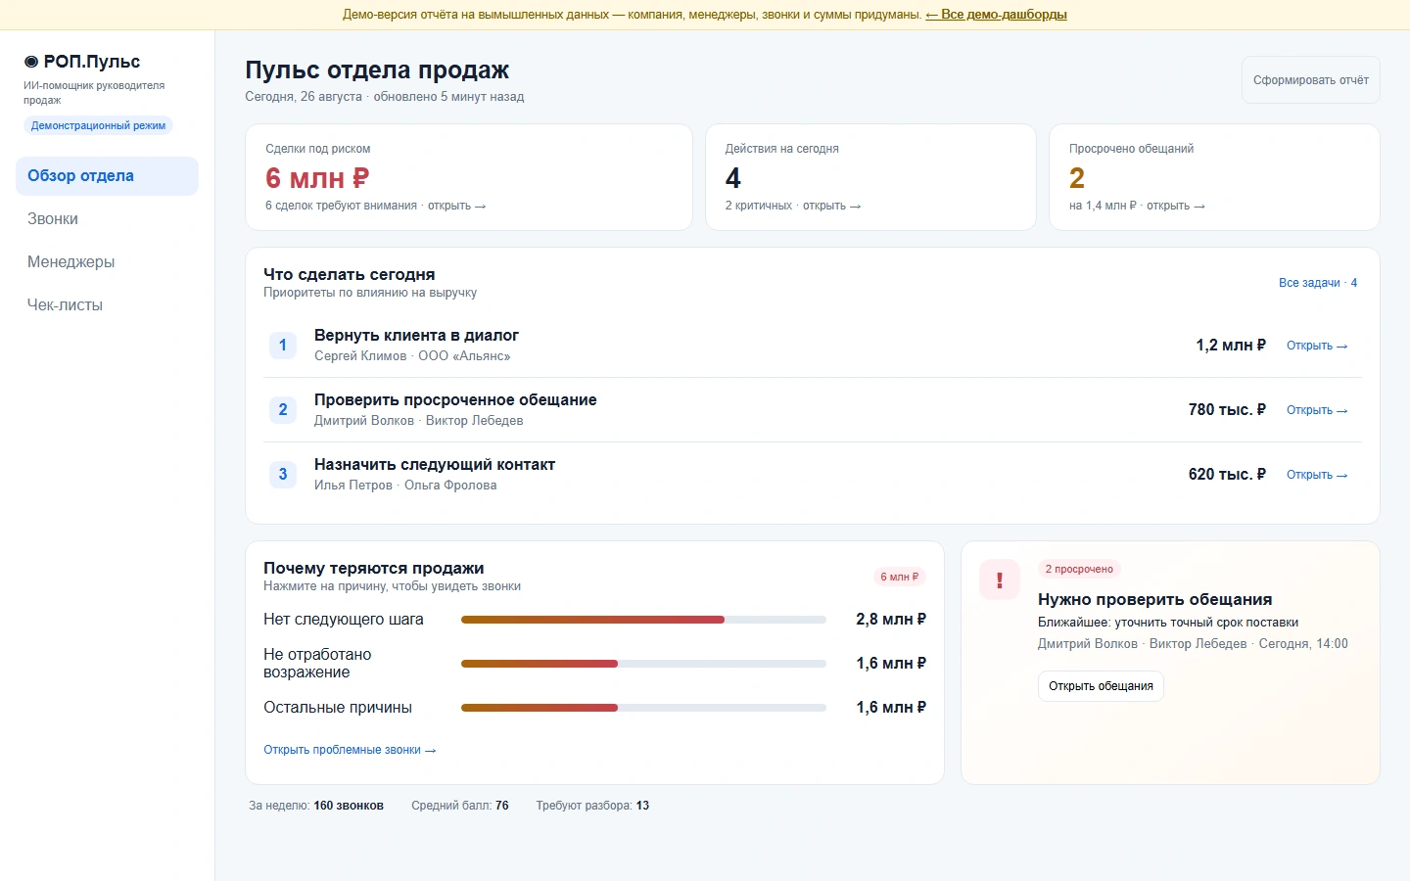Follow the Открыть проблемные звонки link
This screenshot has width=1410, height=881.
coord(350,750)
